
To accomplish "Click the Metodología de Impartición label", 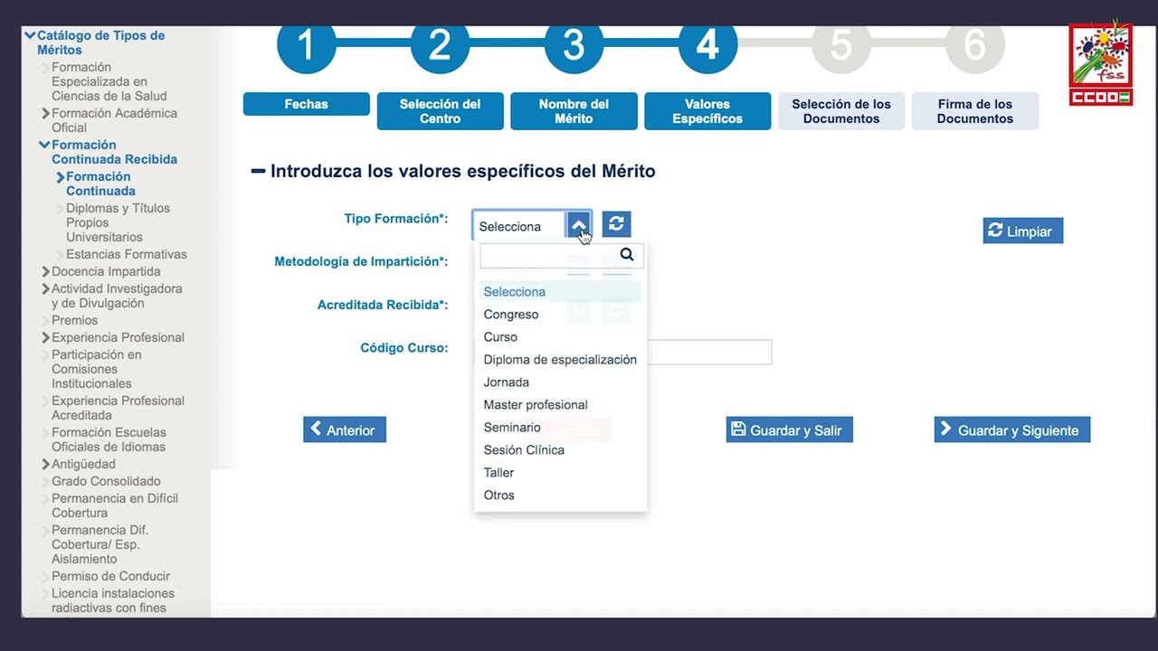I will click(x=361, y=261).
